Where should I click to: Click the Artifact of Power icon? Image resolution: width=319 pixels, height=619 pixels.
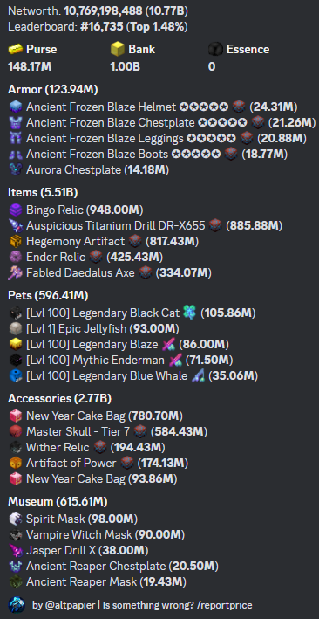click(15, 463)
